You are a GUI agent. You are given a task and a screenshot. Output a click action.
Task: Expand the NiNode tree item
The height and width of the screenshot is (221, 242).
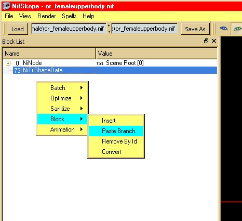(8, 63)
